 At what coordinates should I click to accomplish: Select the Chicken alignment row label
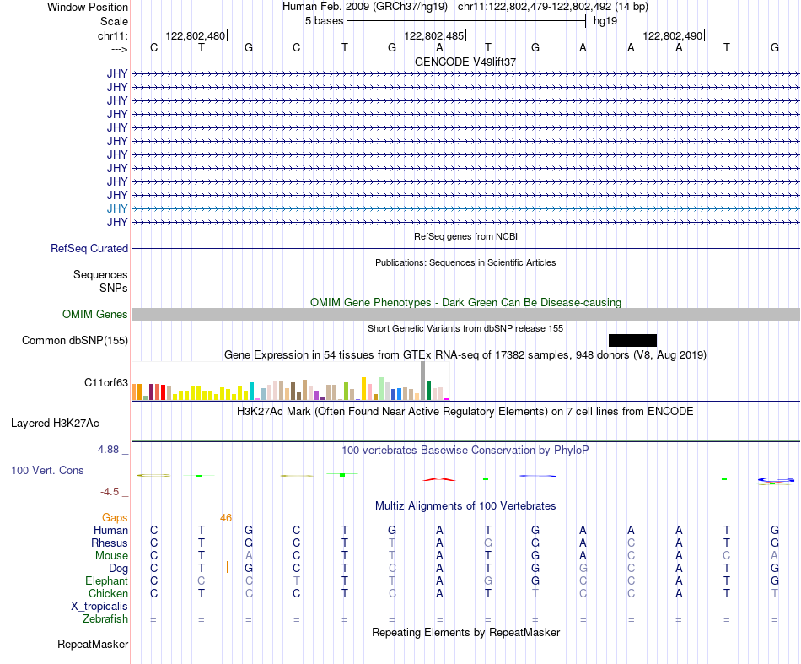[108, 593]
